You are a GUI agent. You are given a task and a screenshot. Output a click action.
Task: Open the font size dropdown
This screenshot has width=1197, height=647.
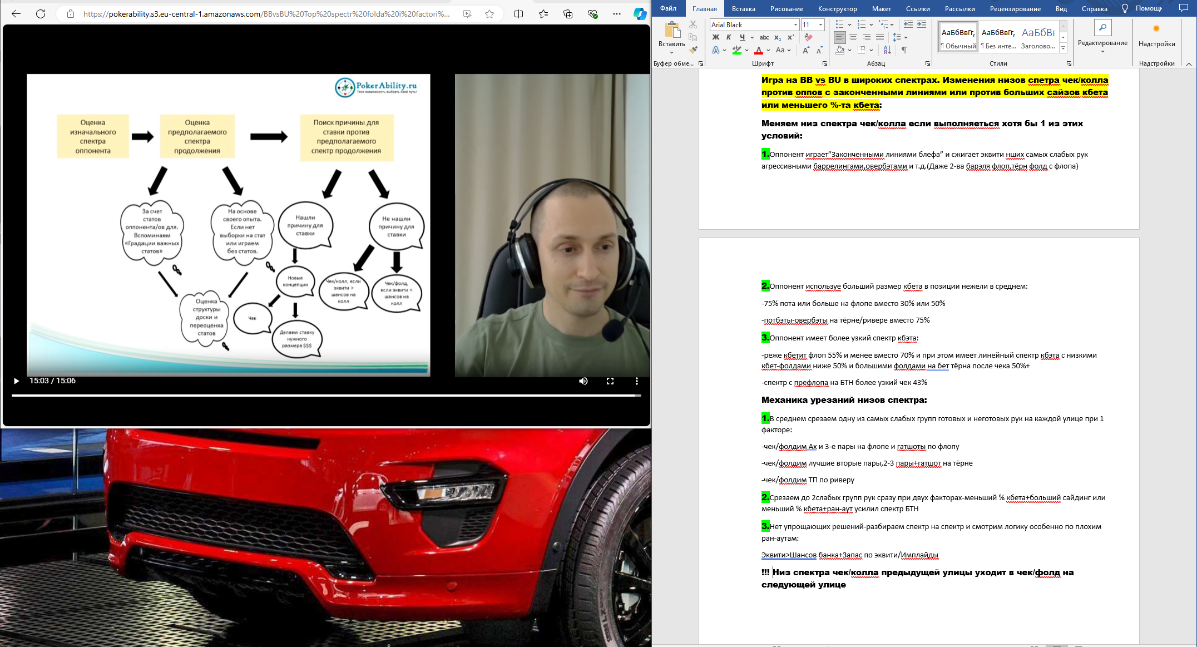coord(820,25)
